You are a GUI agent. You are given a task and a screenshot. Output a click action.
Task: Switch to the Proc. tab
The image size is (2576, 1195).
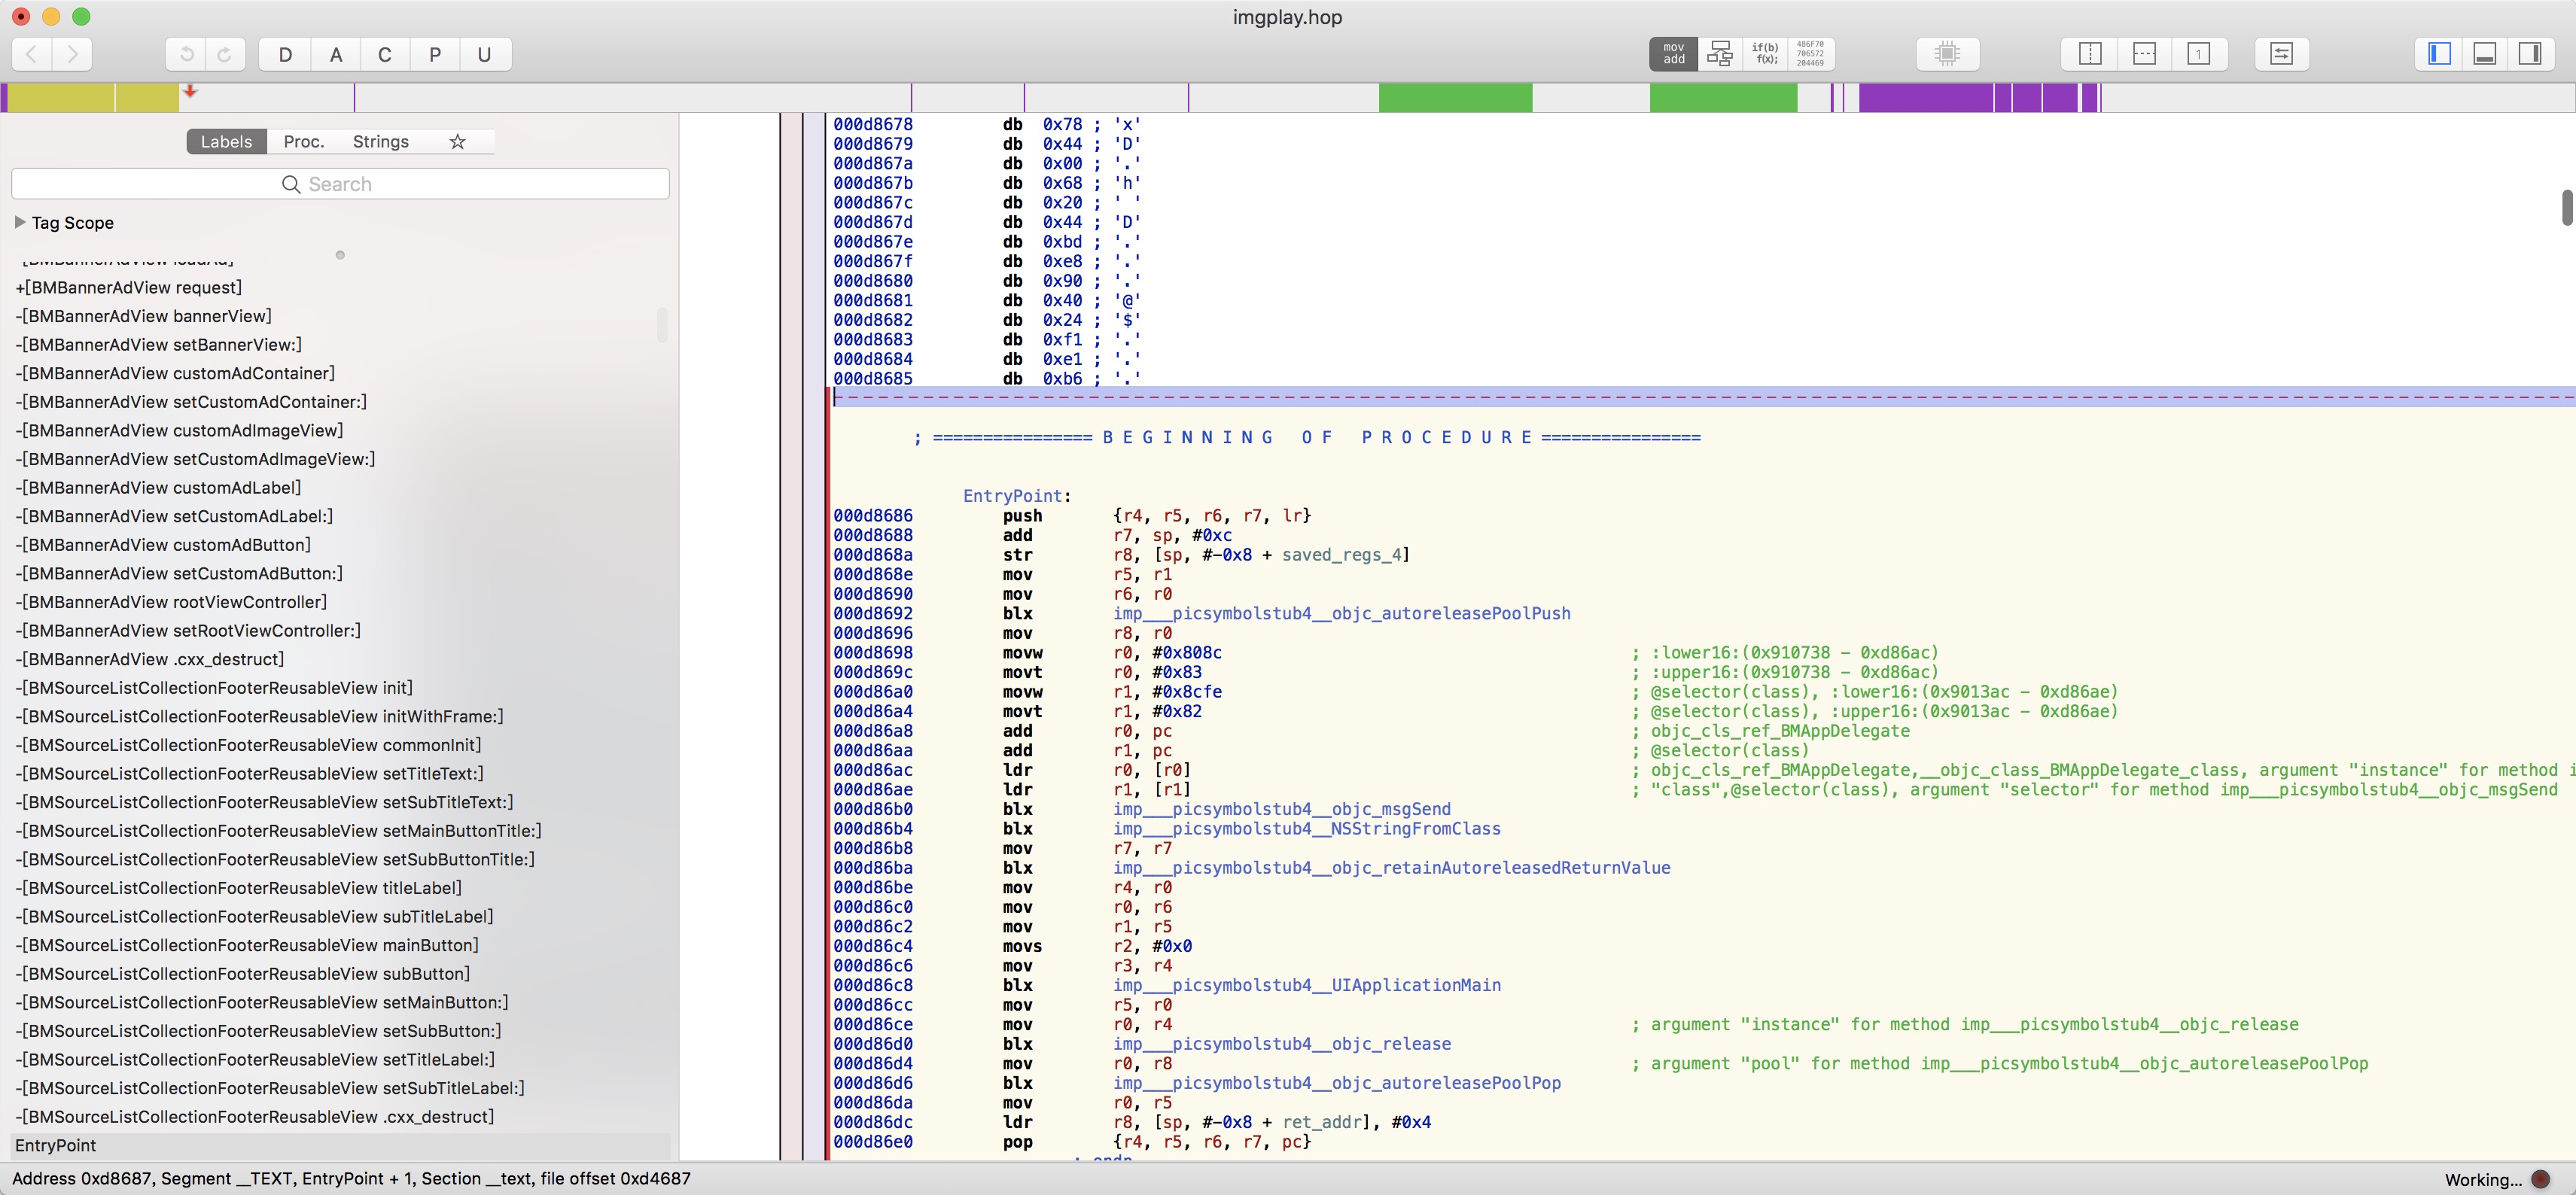pyautogui.click(x=304, y=142)
